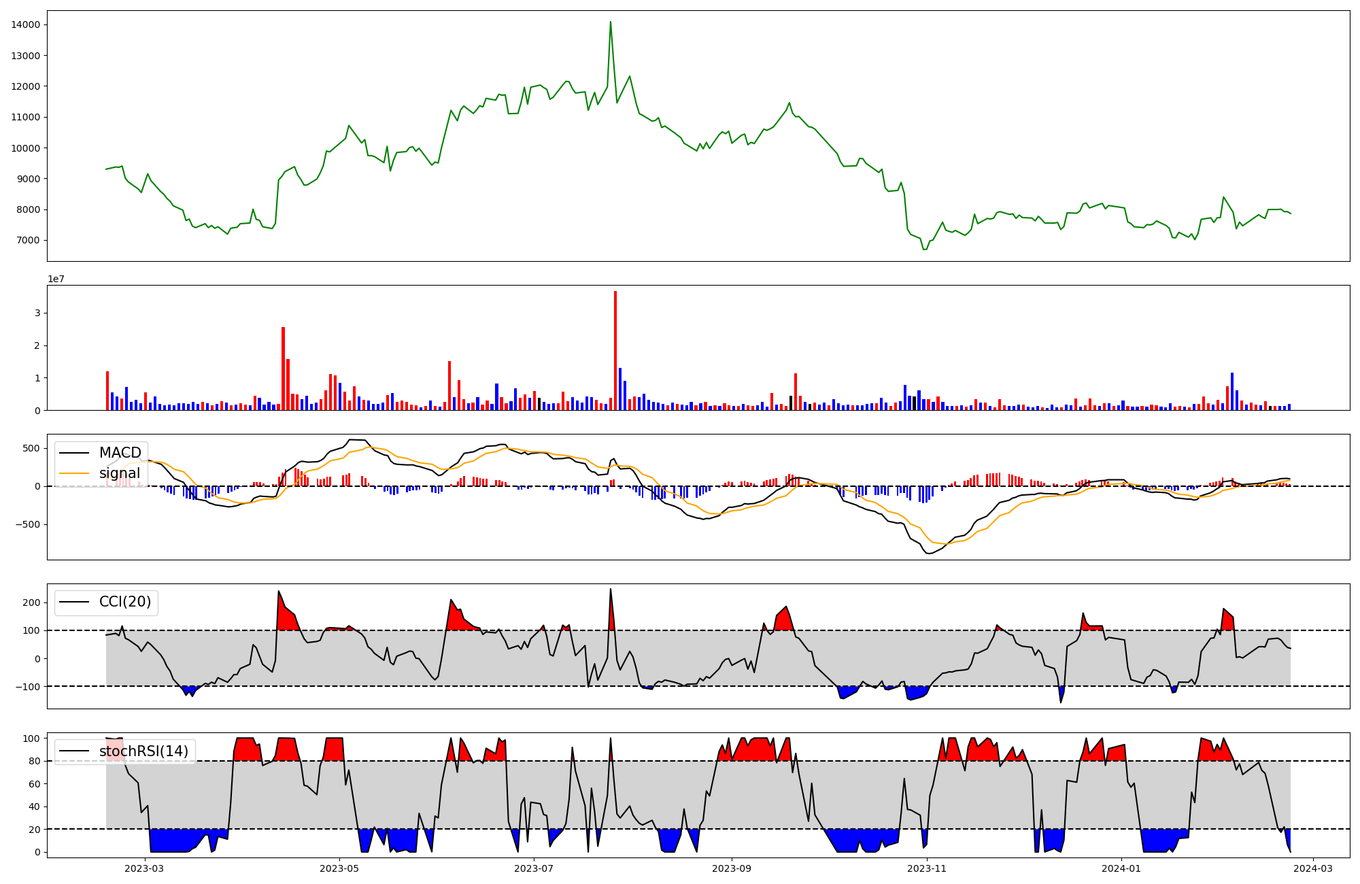Click the 2024-03 x-axis label

coord(1312,868)
